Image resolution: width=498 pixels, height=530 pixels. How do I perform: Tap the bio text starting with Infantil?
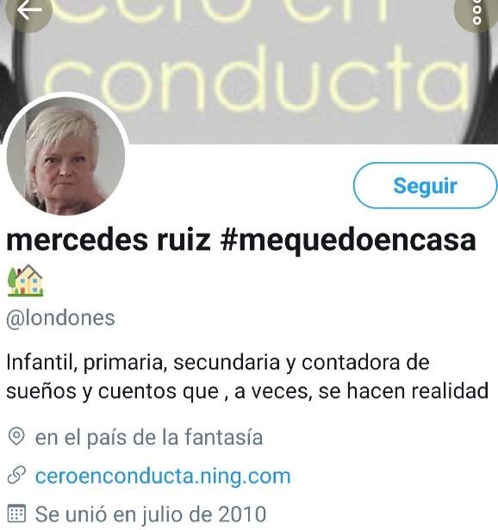click(247, 377)
